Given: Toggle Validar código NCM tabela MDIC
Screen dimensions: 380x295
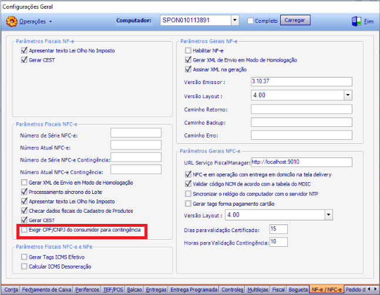Looking at the screenshot, I should [188, 184].
